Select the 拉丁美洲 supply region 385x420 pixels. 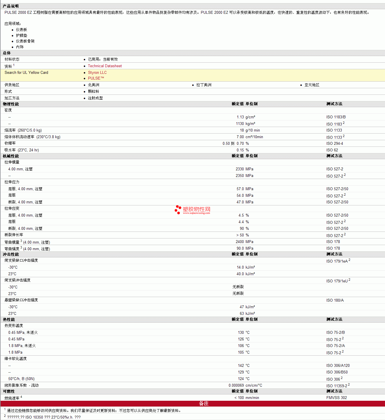point(204,85)
